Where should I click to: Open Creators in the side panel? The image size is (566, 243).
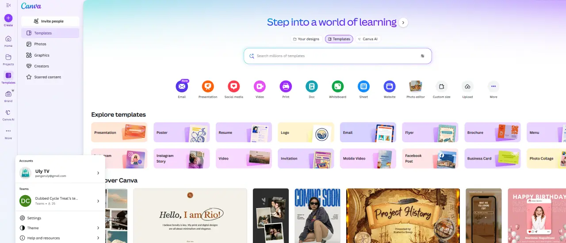point(50,66)
